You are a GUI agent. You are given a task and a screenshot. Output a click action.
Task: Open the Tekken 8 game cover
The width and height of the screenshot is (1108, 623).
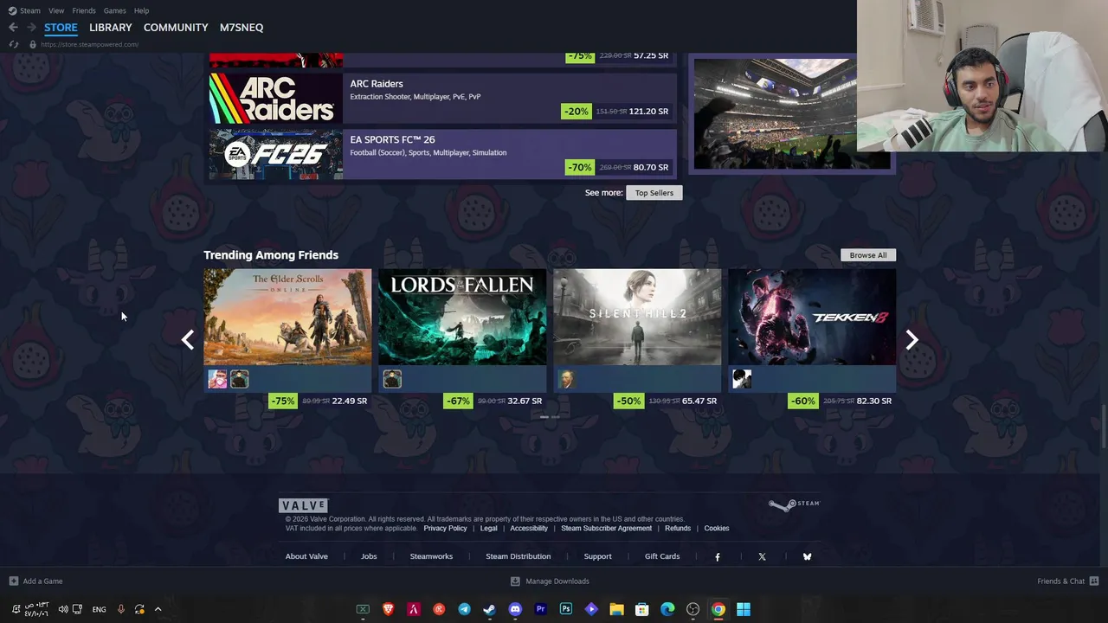[x=812, y=317]
